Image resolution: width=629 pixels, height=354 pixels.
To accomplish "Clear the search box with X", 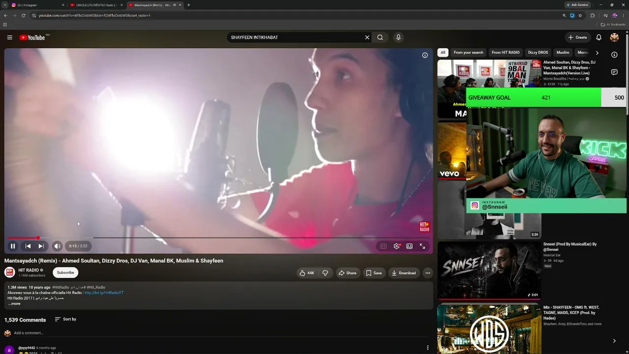I will pos(367,37).
